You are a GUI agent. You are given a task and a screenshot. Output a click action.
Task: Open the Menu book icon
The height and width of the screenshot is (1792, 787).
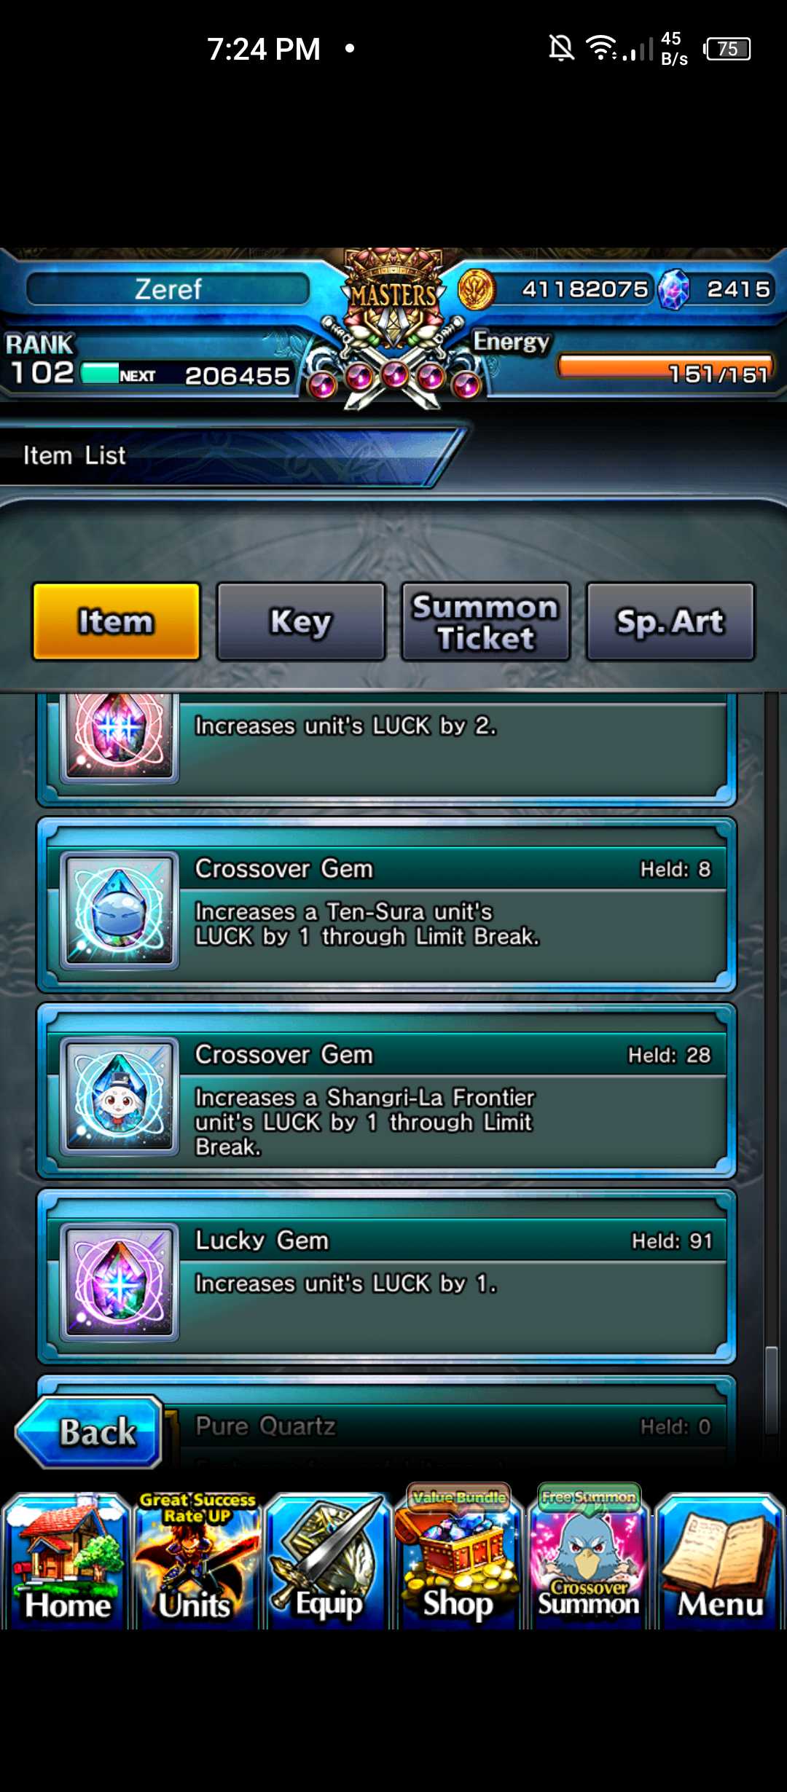click(720, 1560)
